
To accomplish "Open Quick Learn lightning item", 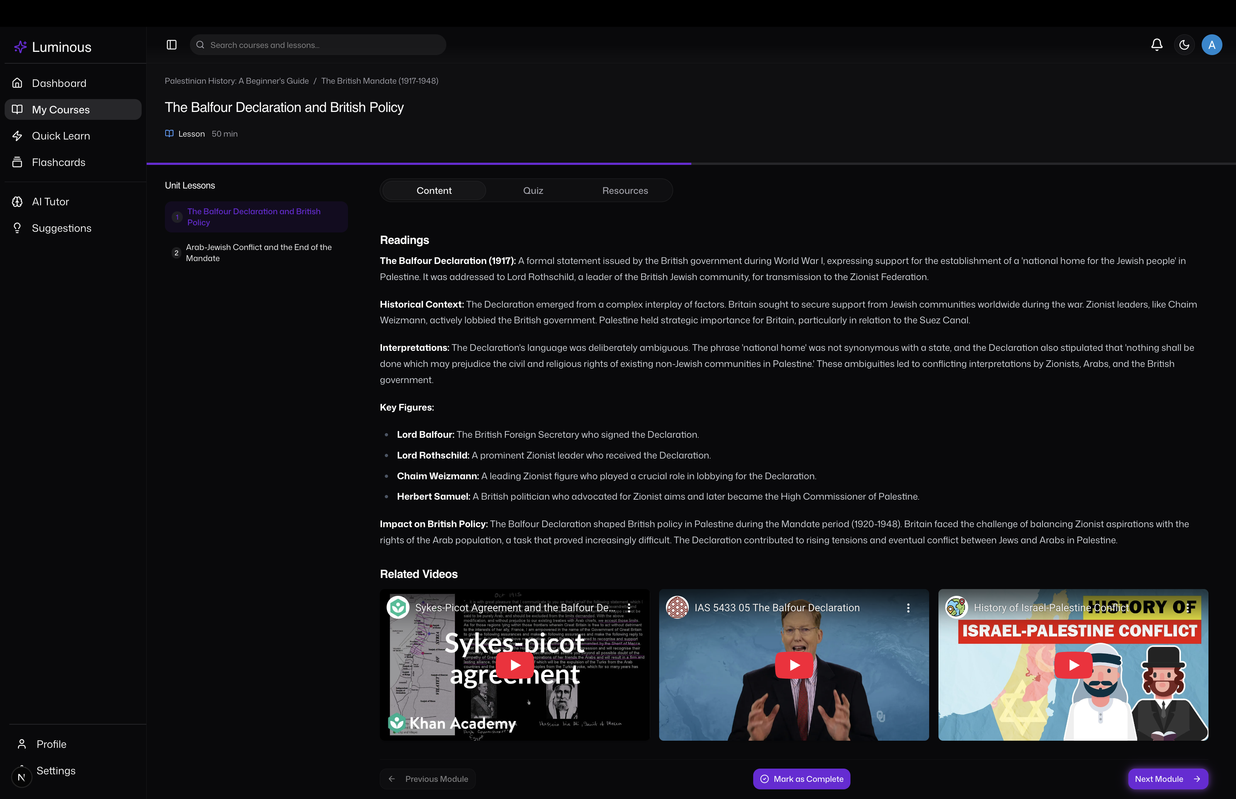I will [61, 136].
